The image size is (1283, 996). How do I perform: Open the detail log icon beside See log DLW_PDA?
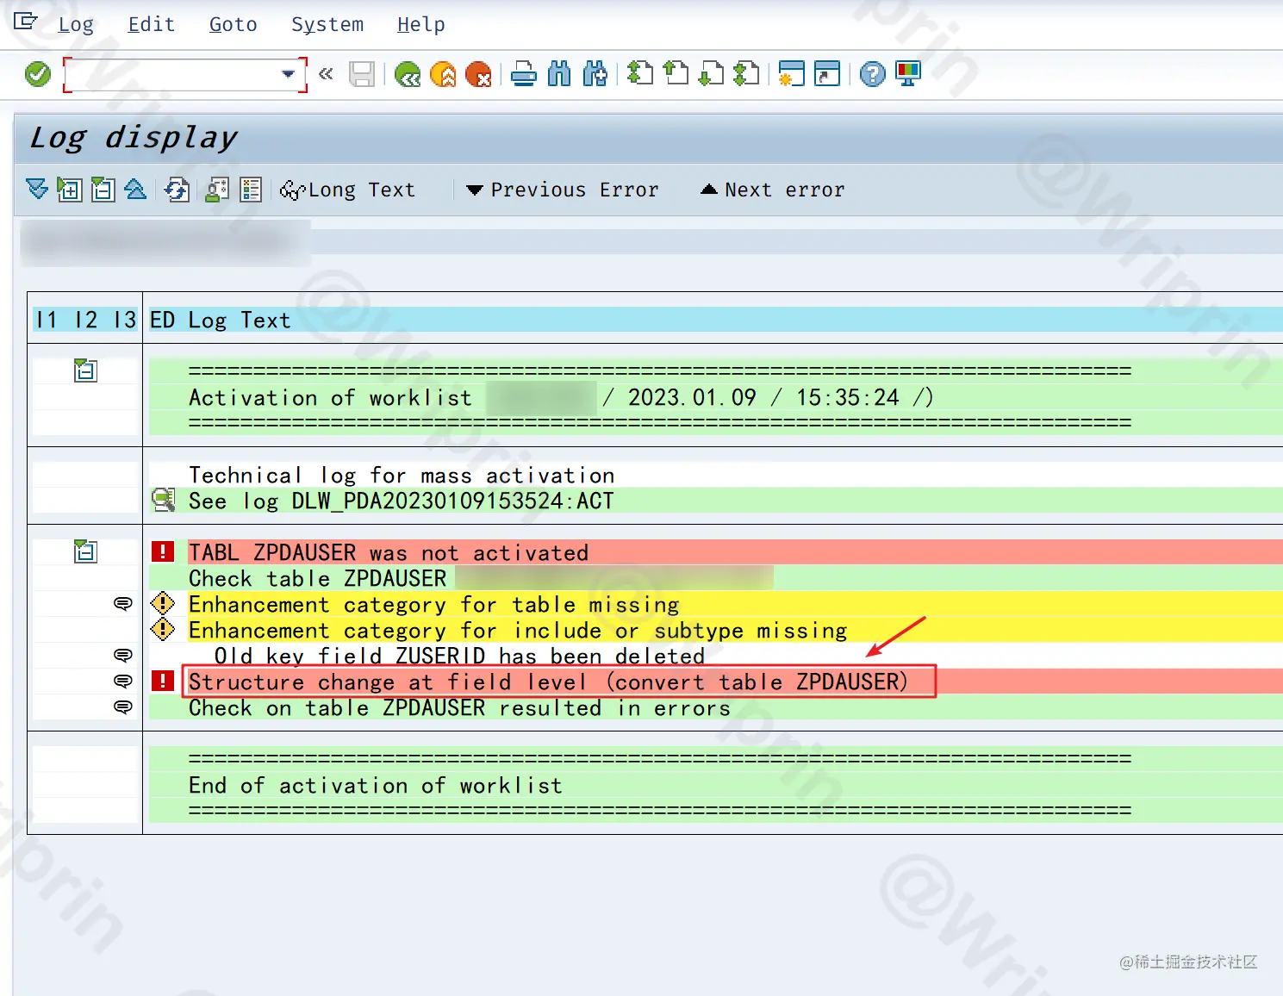(x=164, y=500)
